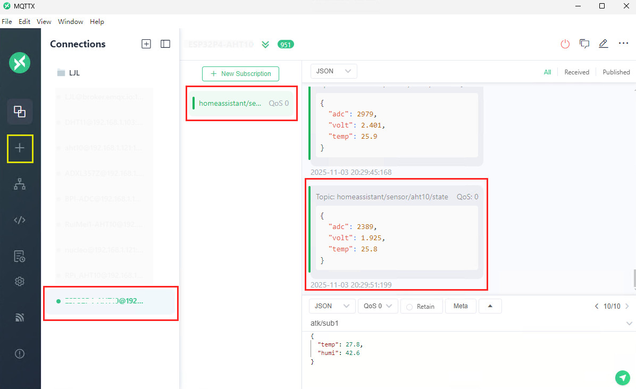Click the New Connection plus in sidebar

click(20, 148)
